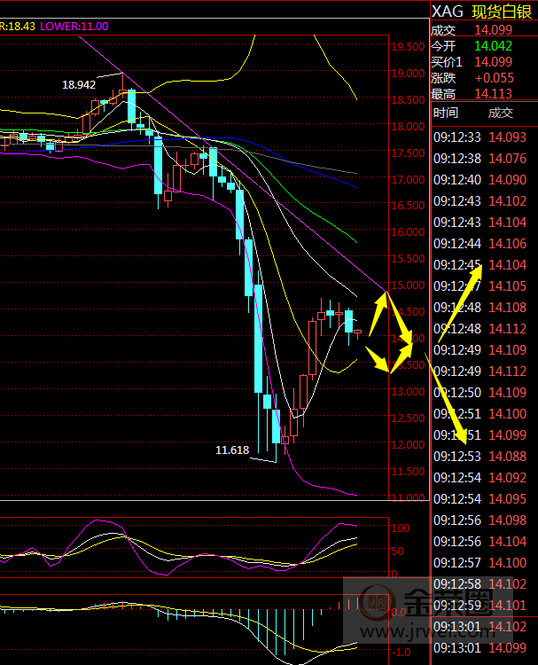Select the 09:12:53 tick at 14.088
The width and height of the screenshot is (538, 665).
tap(483, 457)
